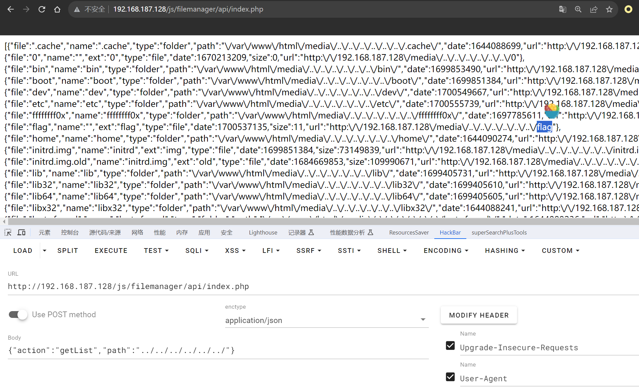
Task: Click the Body JSON input field
Action: coord(218,350)
